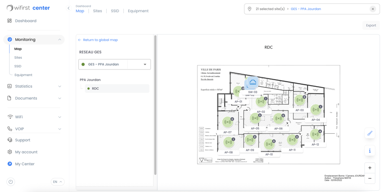
Task: Click the left panel vertical scrollbar
Action: 155,105
